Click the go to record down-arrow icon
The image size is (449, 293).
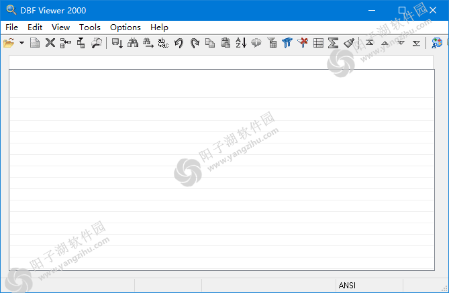[117, 43]
